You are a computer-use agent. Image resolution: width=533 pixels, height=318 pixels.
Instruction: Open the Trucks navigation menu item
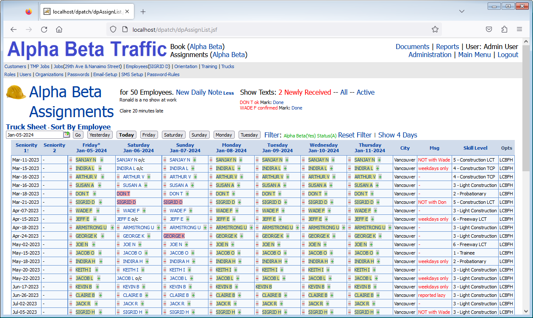[x=228, y=66]
